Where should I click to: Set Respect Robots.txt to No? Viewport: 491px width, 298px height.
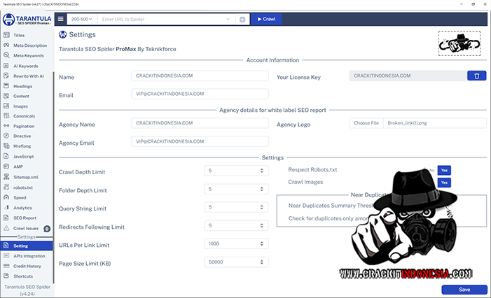431,170
